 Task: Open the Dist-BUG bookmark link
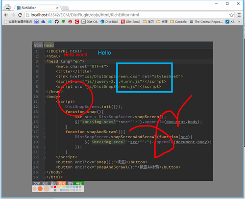pyautogui.click(x=109, y=22)
